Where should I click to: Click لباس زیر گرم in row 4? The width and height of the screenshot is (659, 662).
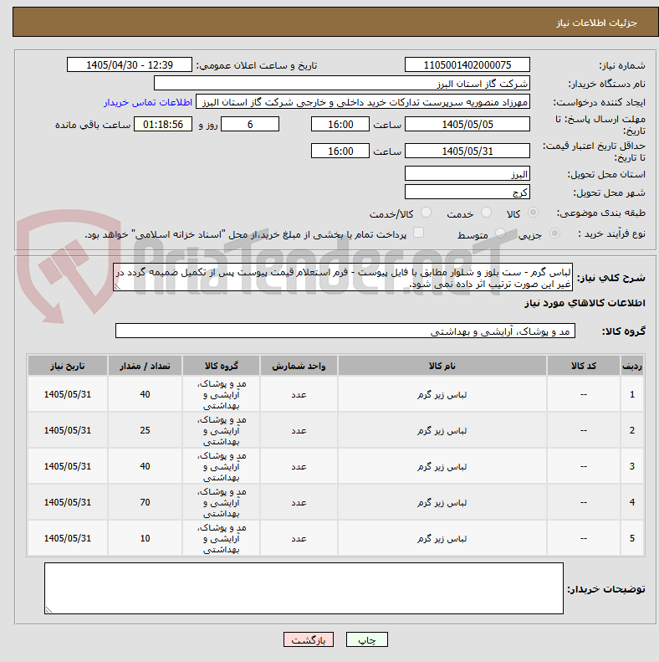(x=442, y=502)
